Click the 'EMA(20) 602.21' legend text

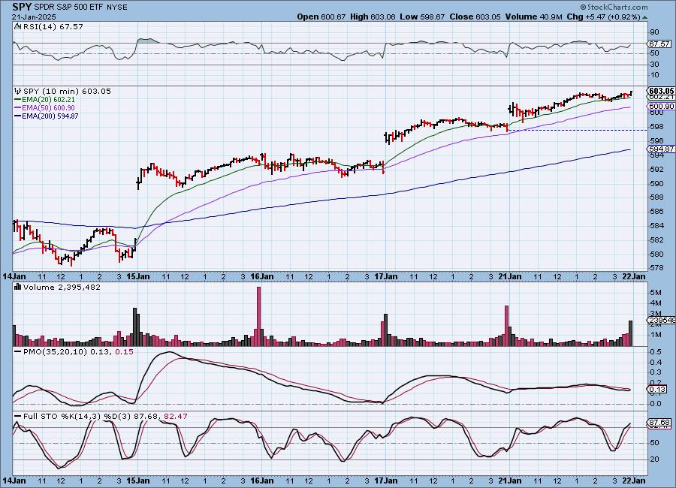click(48, 100)
